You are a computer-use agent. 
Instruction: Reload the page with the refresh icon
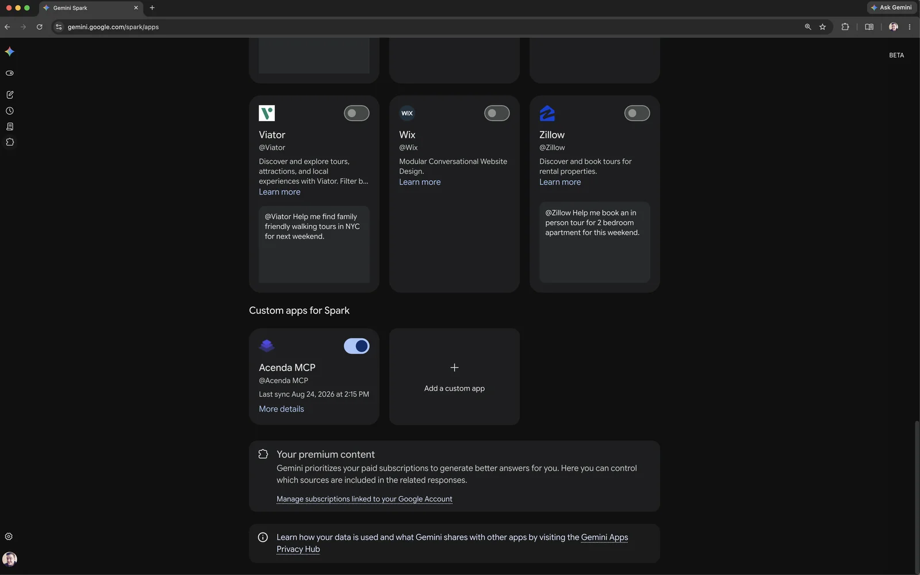(x=39, y=27)
